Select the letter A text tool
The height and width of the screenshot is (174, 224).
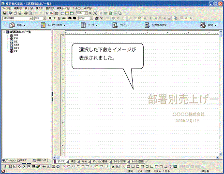point(113,167)
